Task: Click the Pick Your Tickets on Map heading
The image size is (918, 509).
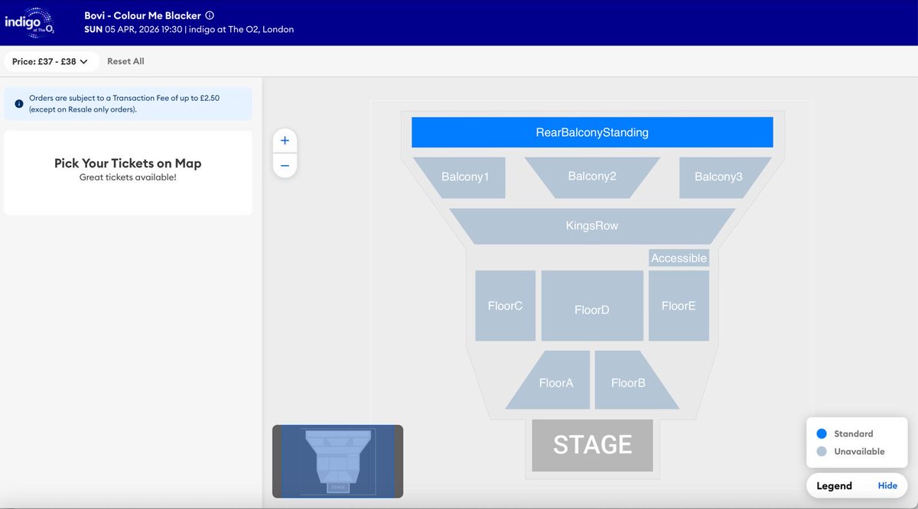Action: point(128,163)
